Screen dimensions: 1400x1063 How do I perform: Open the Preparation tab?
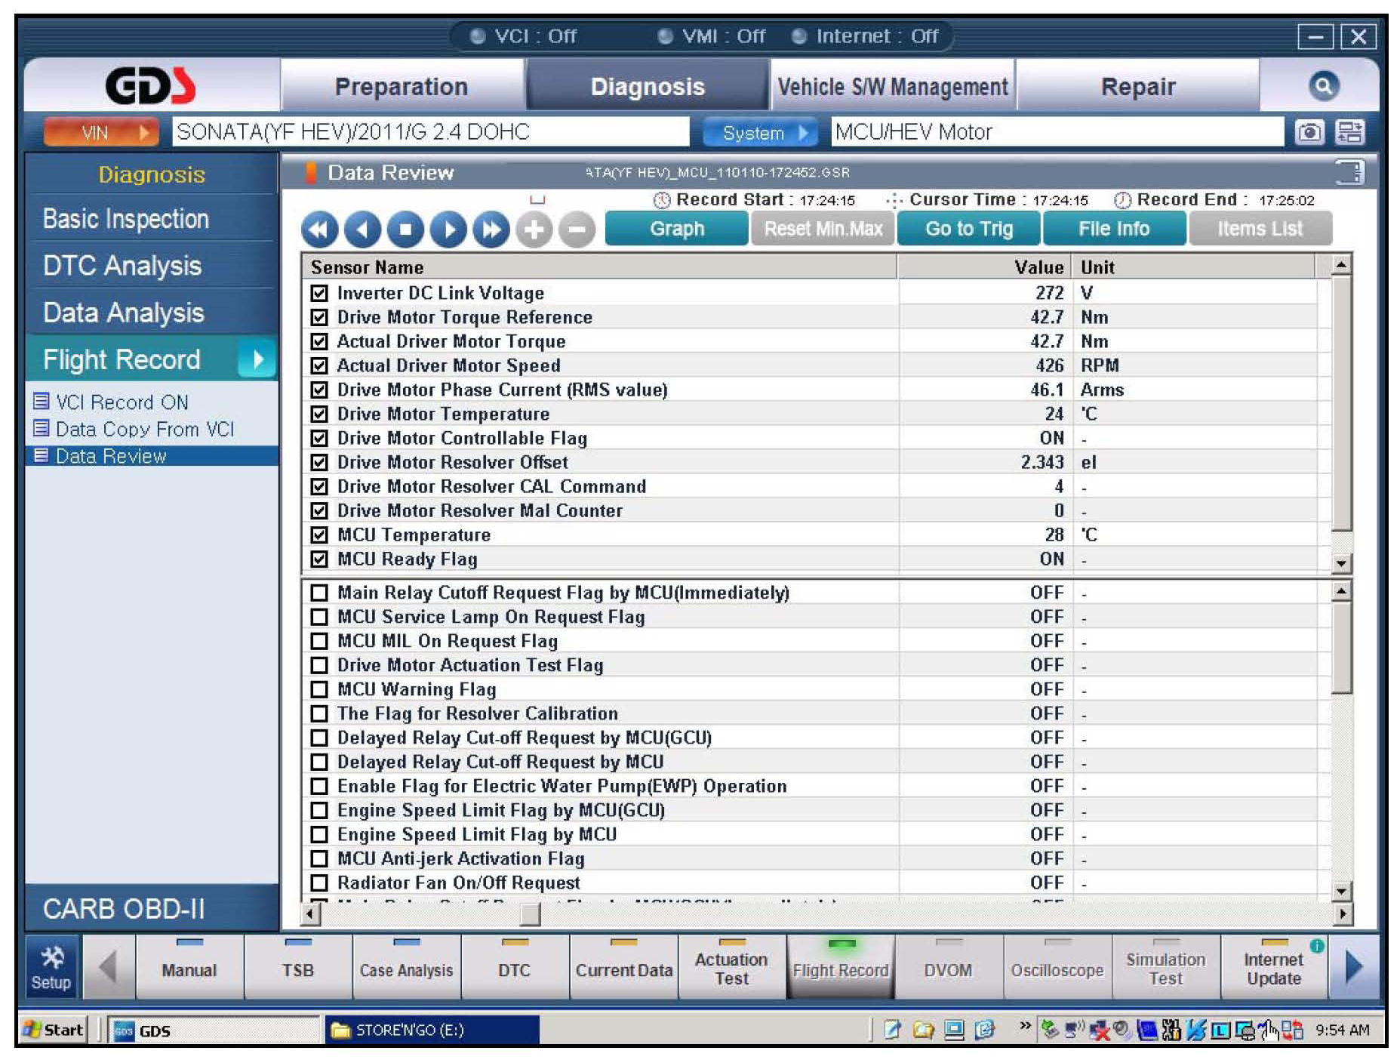(402, 87)
